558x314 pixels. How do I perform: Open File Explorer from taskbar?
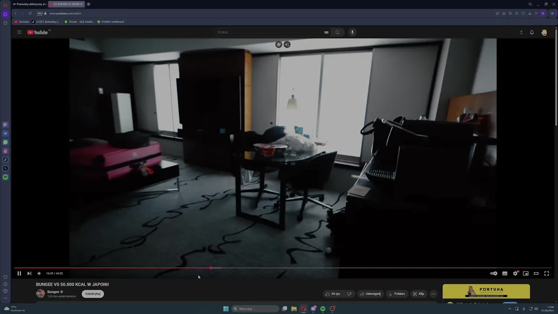coord(294,309)
